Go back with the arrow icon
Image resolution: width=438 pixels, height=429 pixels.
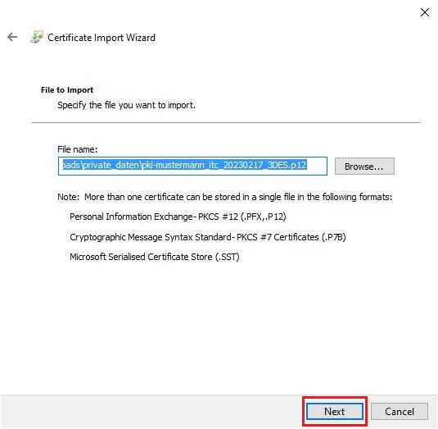point(12,37)
